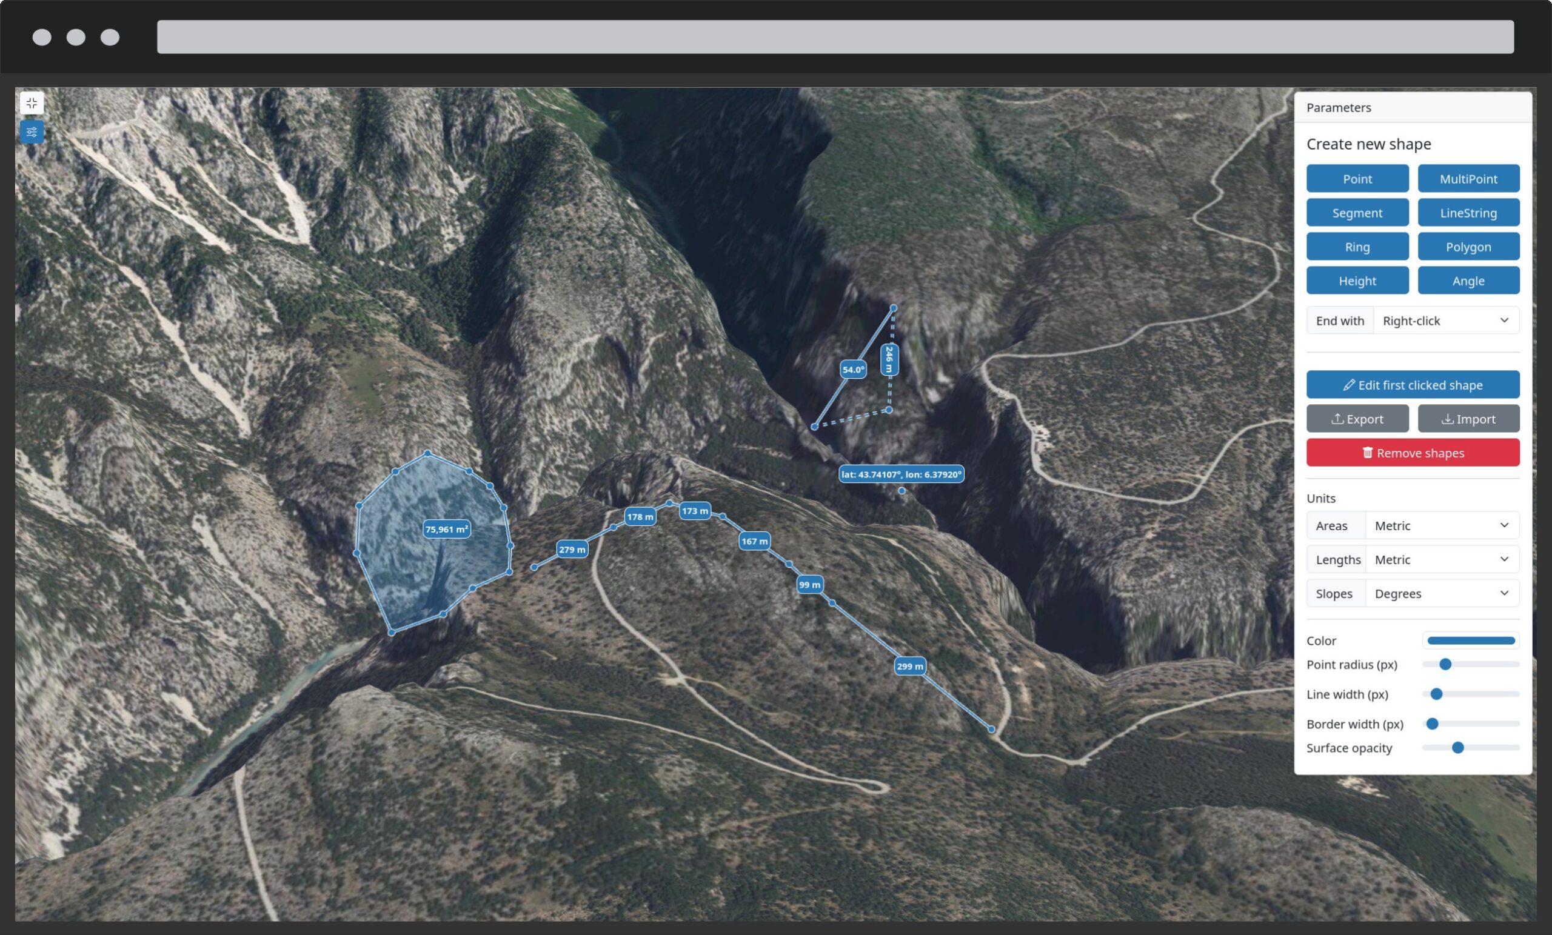Toggle the parameters panel sliders icon
Image resolution: width=1552 pixels, height=935 pixels.
(32, 132)
